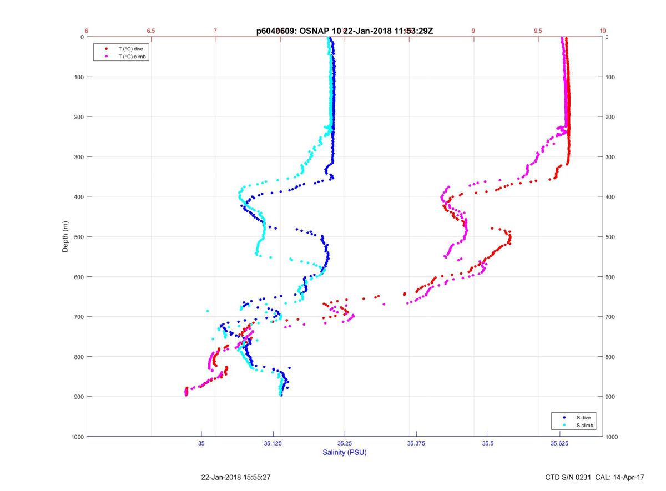
Task: Click the red marker for T dive legend
Action: coord(105,49)
